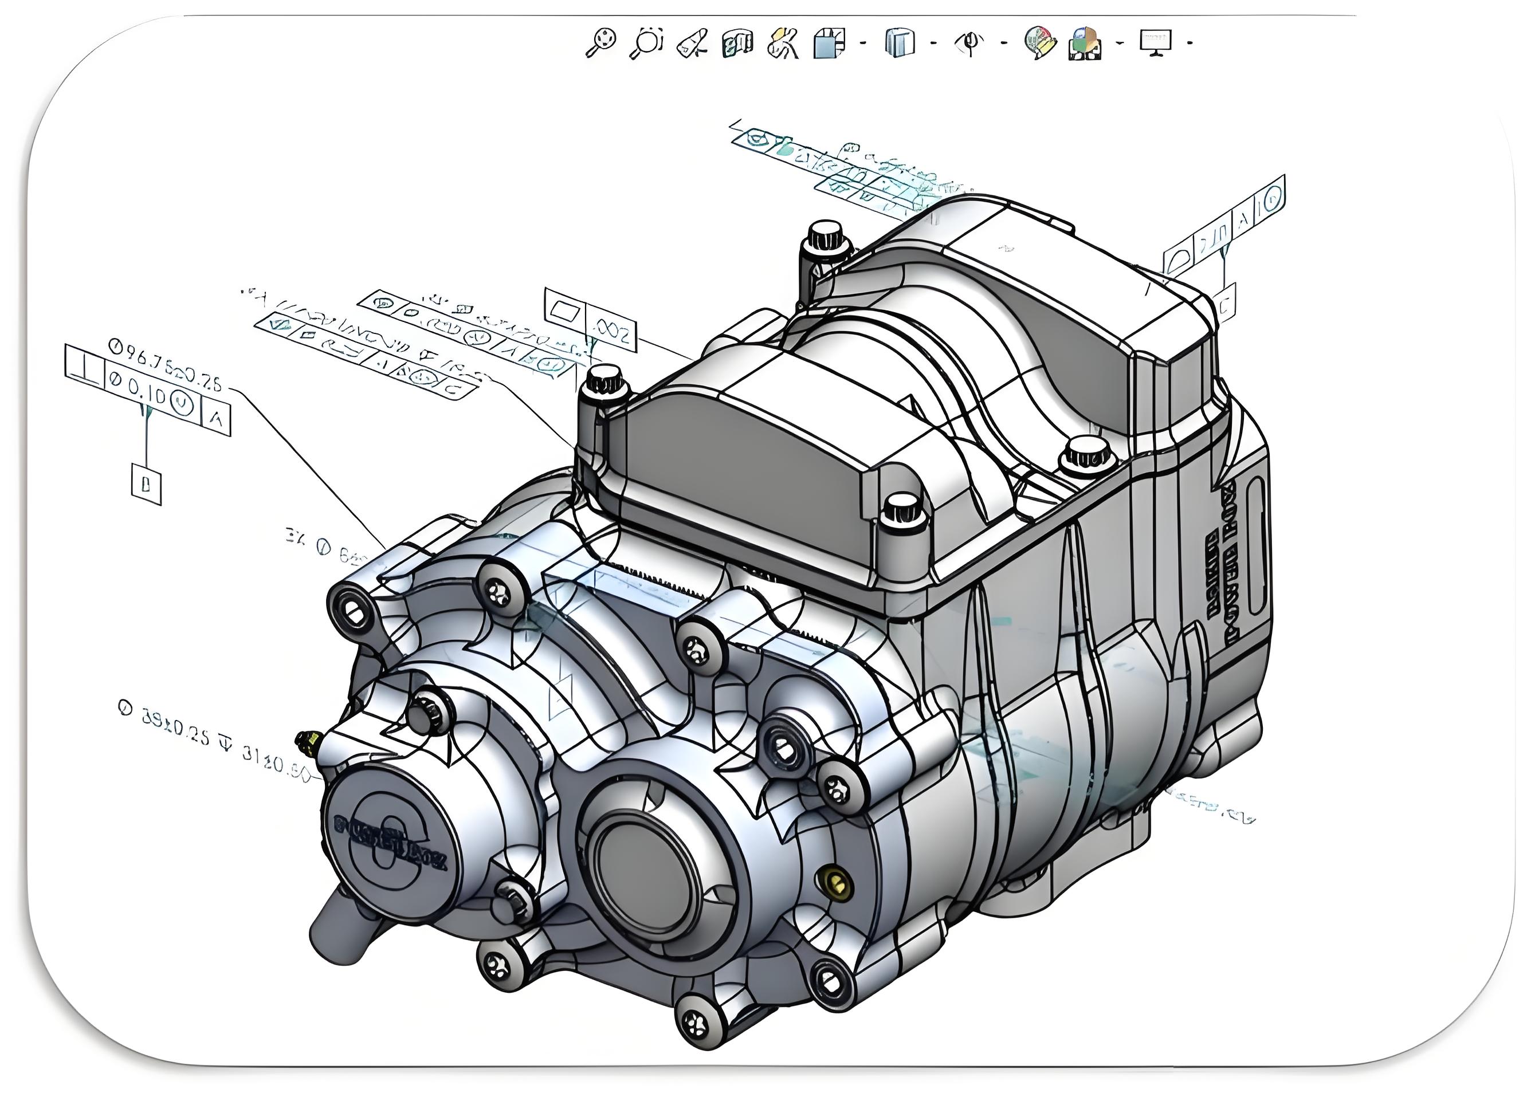The width and height of the screenshot is (1531, 1093).
Task: Activate the Section View tool
Action: (737, 43)
